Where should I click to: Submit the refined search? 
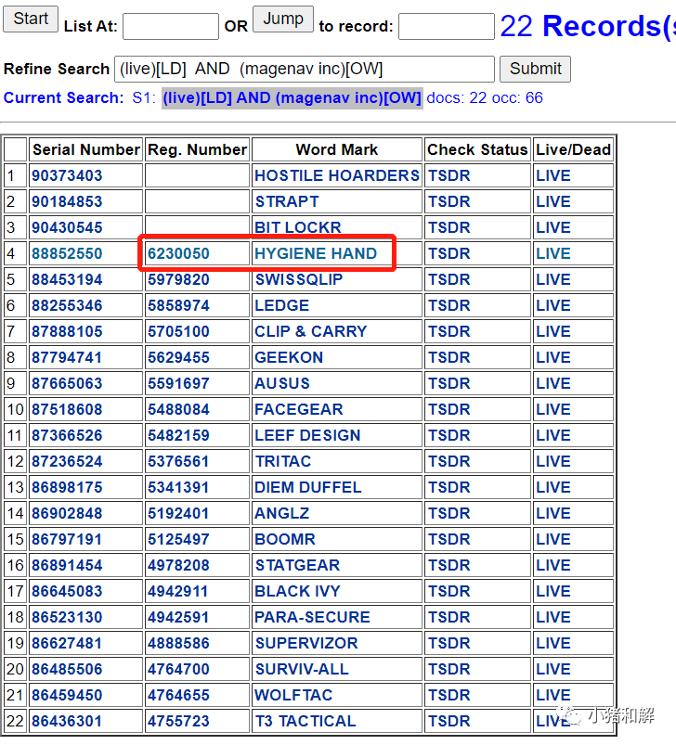[535, 69]
